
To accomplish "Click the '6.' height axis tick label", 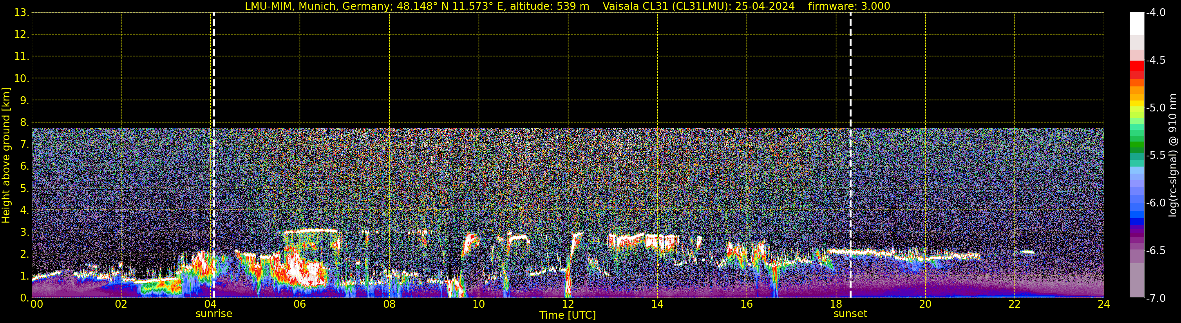I will [24, 167].
